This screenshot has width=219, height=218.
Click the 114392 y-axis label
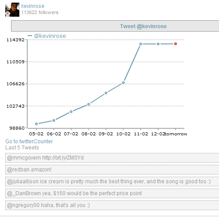pos(15,40)
